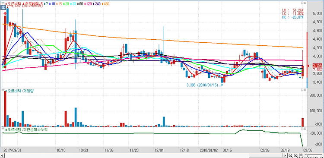Screen dimensions: 324x158
Task: Click the LC : 11.82% indicator text
Action: point(293,14)
